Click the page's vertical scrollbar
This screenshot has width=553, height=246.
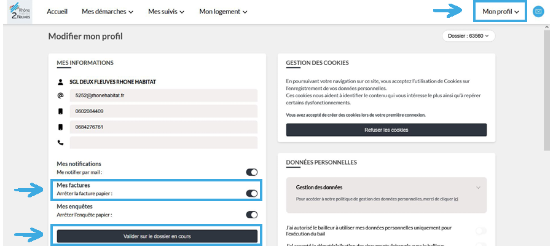point(547,92)
